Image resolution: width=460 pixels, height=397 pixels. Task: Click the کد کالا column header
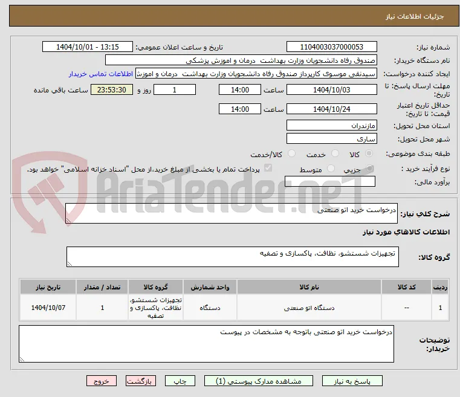click(407, 287)
